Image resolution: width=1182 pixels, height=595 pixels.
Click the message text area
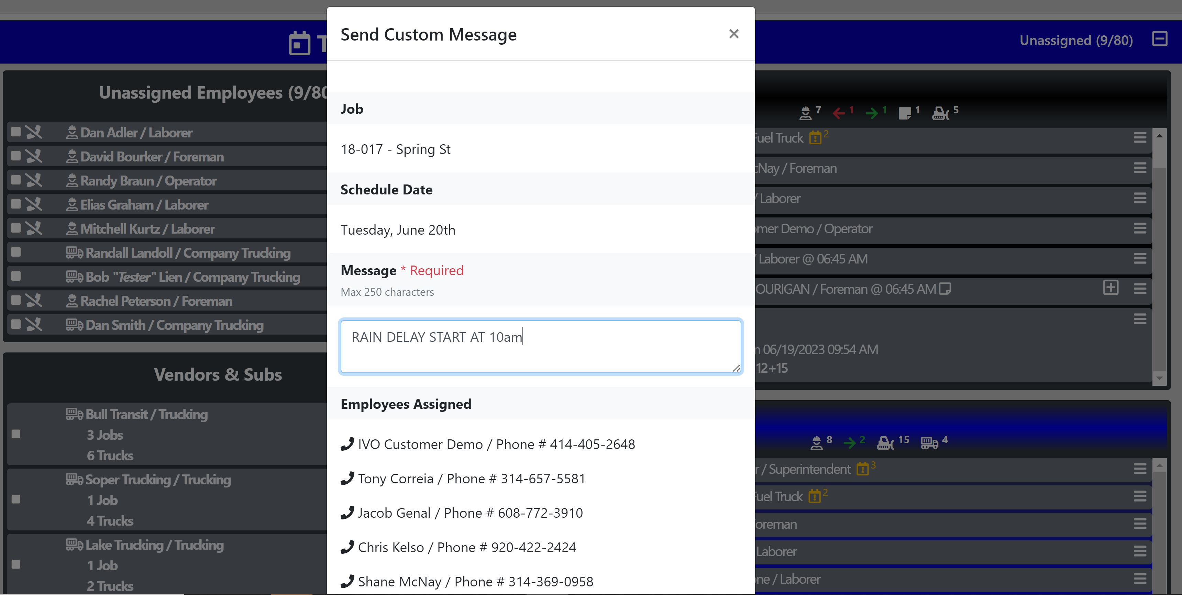(x=540, y=346)
